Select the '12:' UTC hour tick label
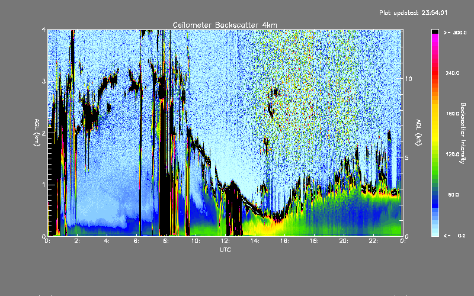The image size is (474, 296). coord(225,241)
